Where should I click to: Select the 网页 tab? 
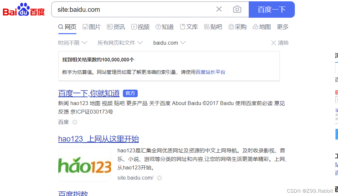tap(67, 27)
